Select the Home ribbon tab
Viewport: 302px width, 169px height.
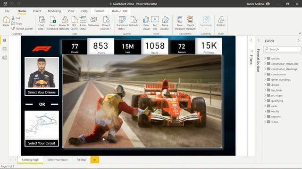click(x=22, y=11)
